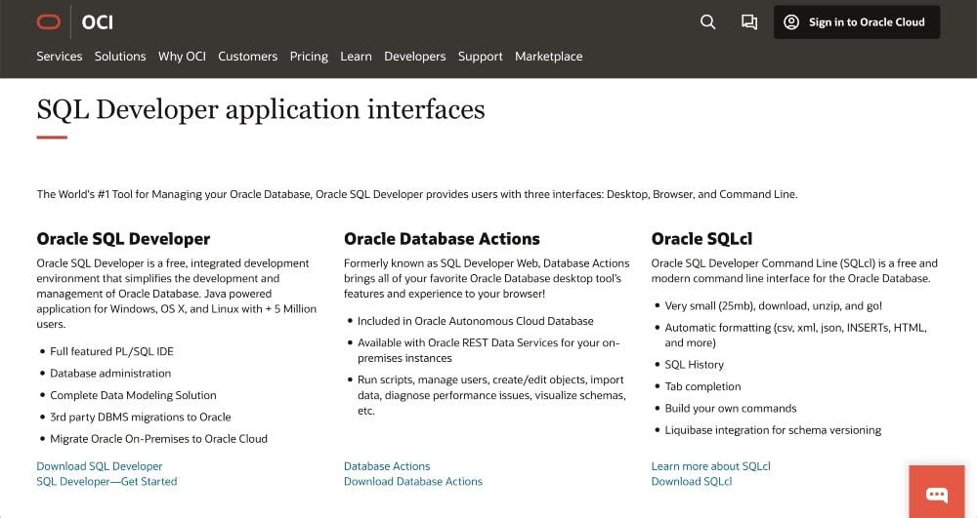Open the Marketplace menu item

point(549,56)
